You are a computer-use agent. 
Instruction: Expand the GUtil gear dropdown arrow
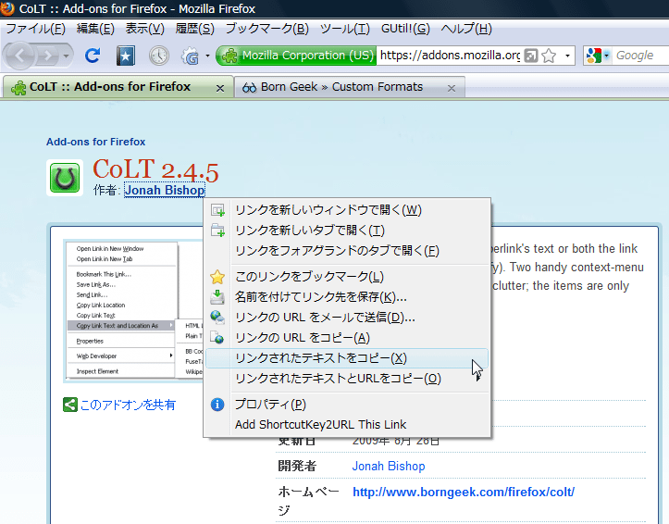[207, 56]
